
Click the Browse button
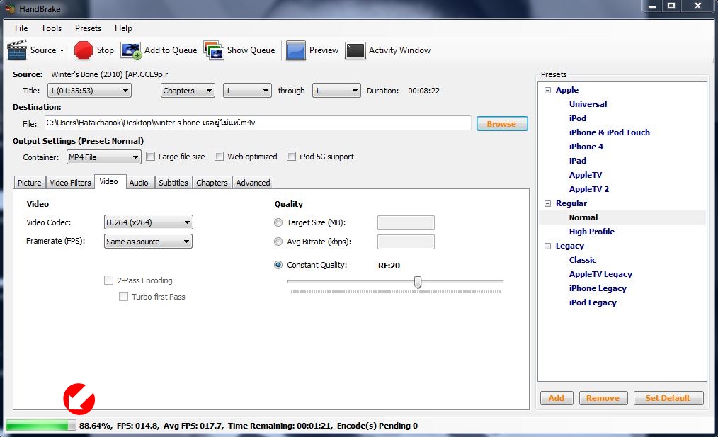tap(502, 124)
